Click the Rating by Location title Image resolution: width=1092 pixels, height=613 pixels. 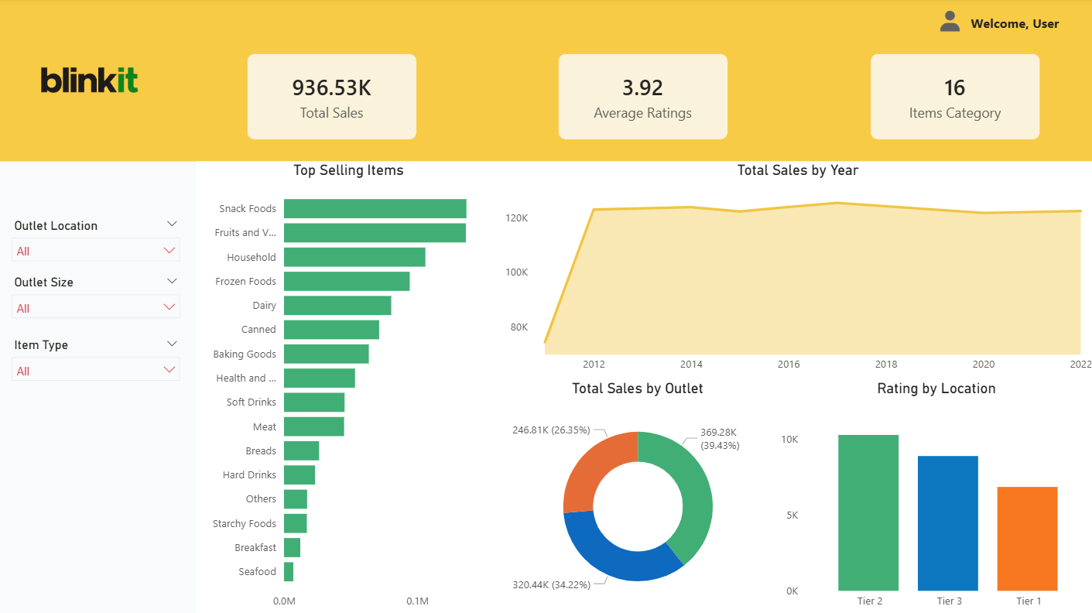click(936, 389)
